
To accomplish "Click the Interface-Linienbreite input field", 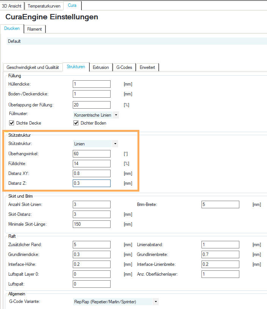I will tap(220, 264).
